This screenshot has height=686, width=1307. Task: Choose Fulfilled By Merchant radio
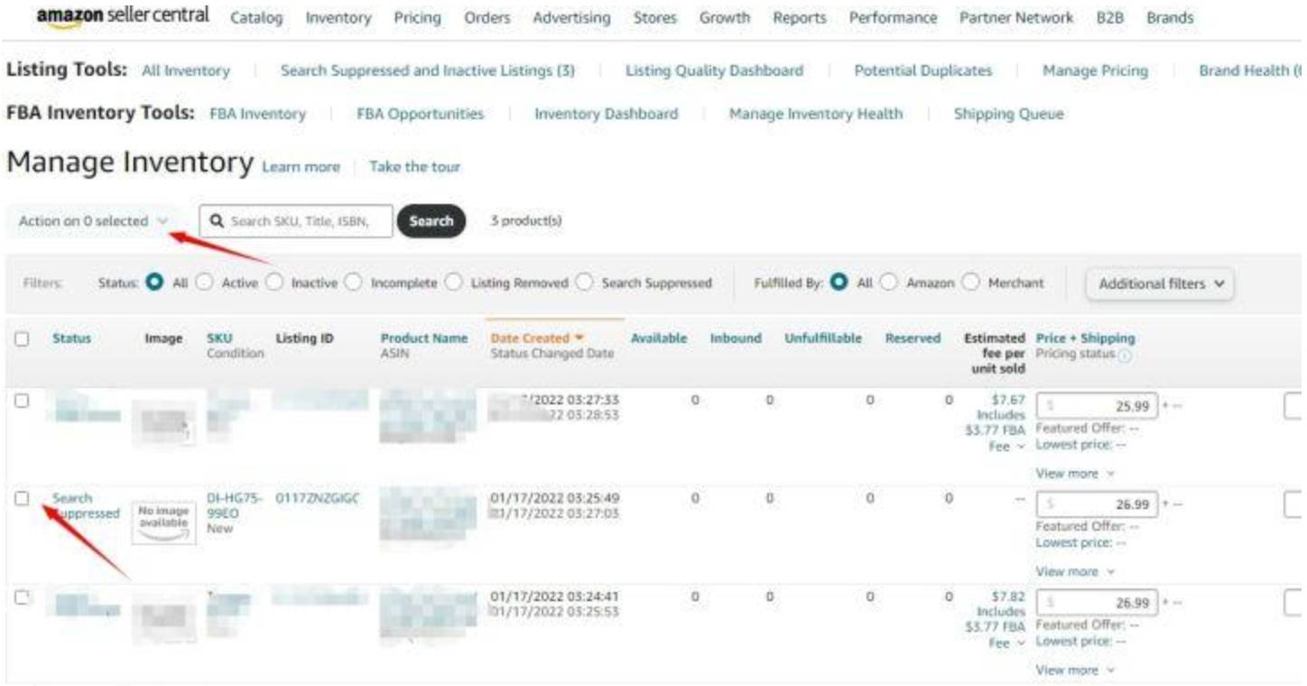coord(970,283)
